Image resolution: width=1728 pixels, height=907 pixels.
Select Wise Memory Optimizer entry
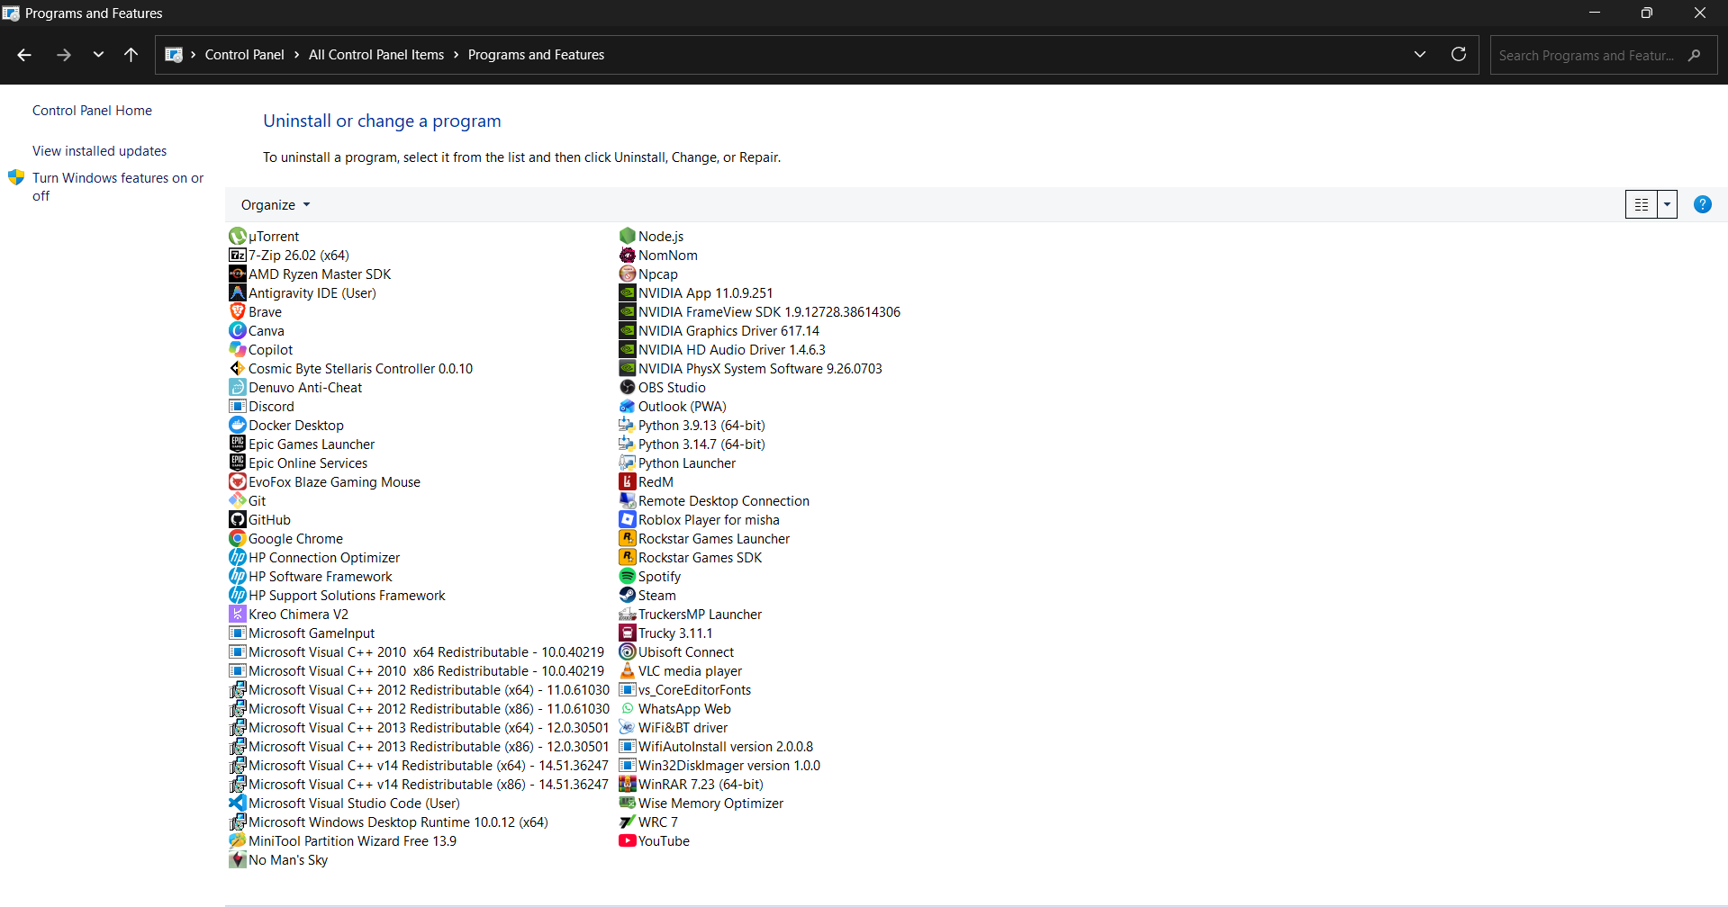[x=701, y=804]
